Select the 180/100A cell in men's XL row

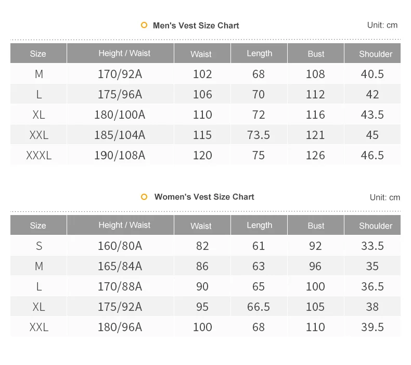[x=120, y=115]
